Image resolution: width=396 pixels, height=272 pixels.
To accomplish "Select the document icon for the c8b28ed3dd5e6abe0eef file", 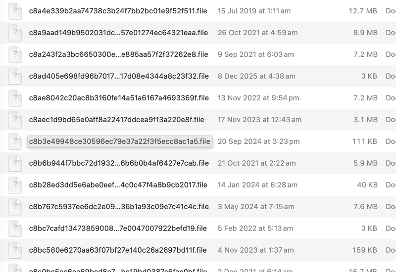I will 15,185.
